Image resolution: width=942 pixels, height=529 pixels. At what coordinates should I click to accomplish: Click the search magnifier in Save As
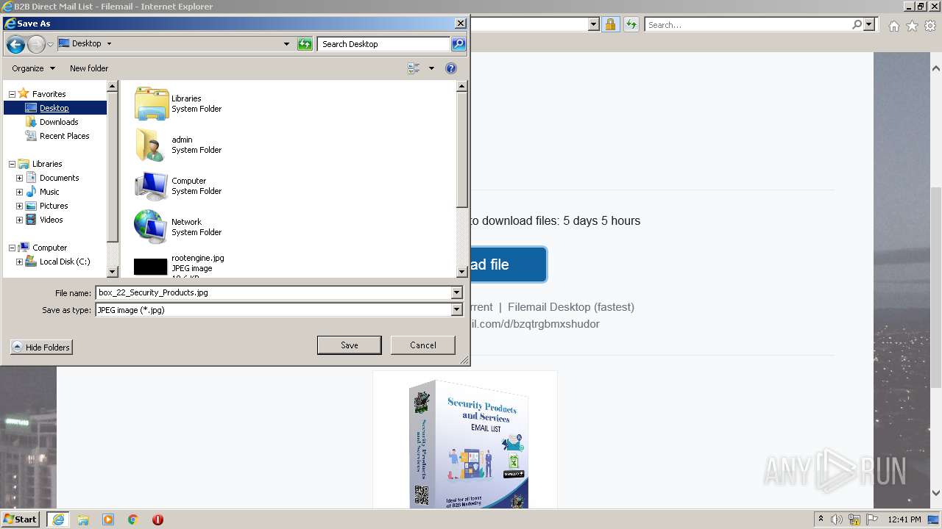(458, 44)
